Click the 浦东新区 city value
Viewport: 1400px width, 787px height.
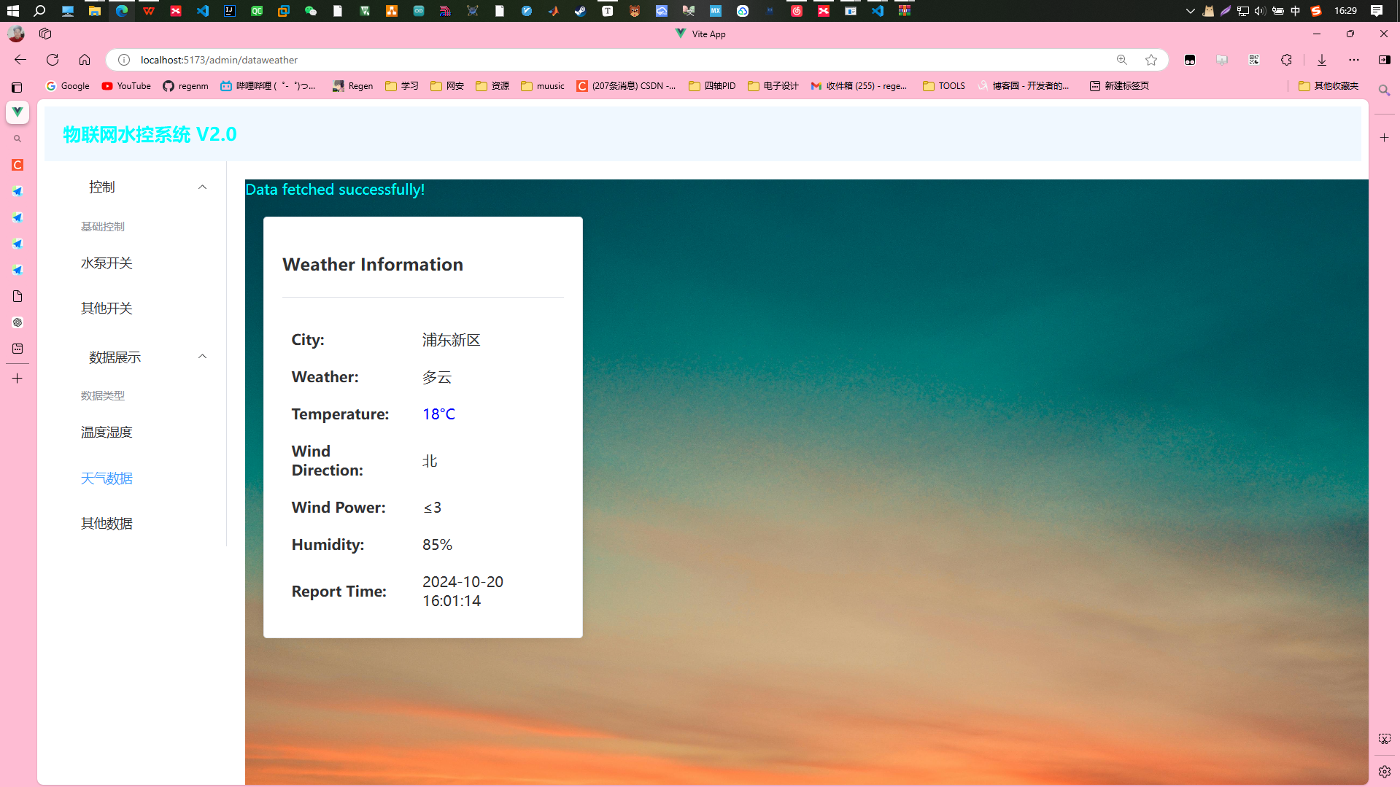coord(452,340)
